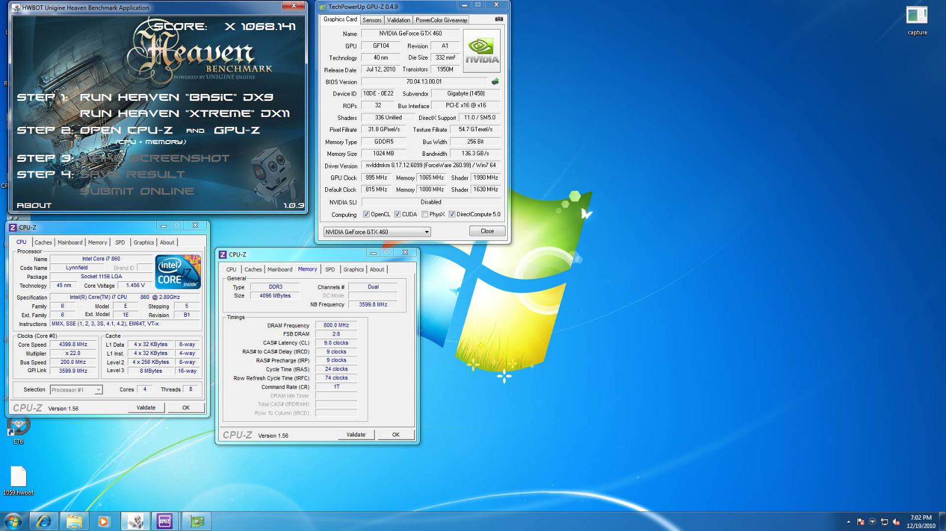946x531 pixels.
Task: Toggle the CUDA checkbox
Action: pos(397,214)
